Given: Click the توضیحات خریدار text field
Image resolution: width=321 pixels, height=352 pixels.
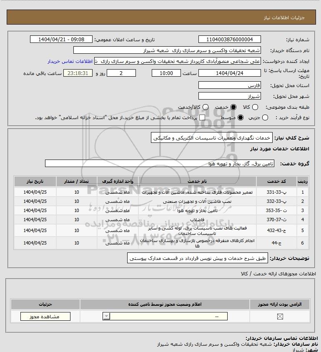Looking at the screenshot, I should coord(198,258).
